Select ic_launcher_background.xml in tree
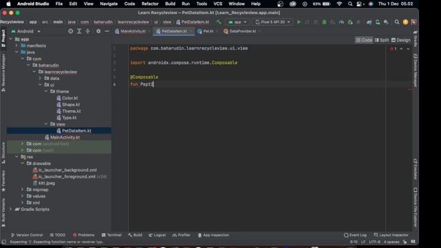This screenshot has height=248, width=441. [68, 170]
